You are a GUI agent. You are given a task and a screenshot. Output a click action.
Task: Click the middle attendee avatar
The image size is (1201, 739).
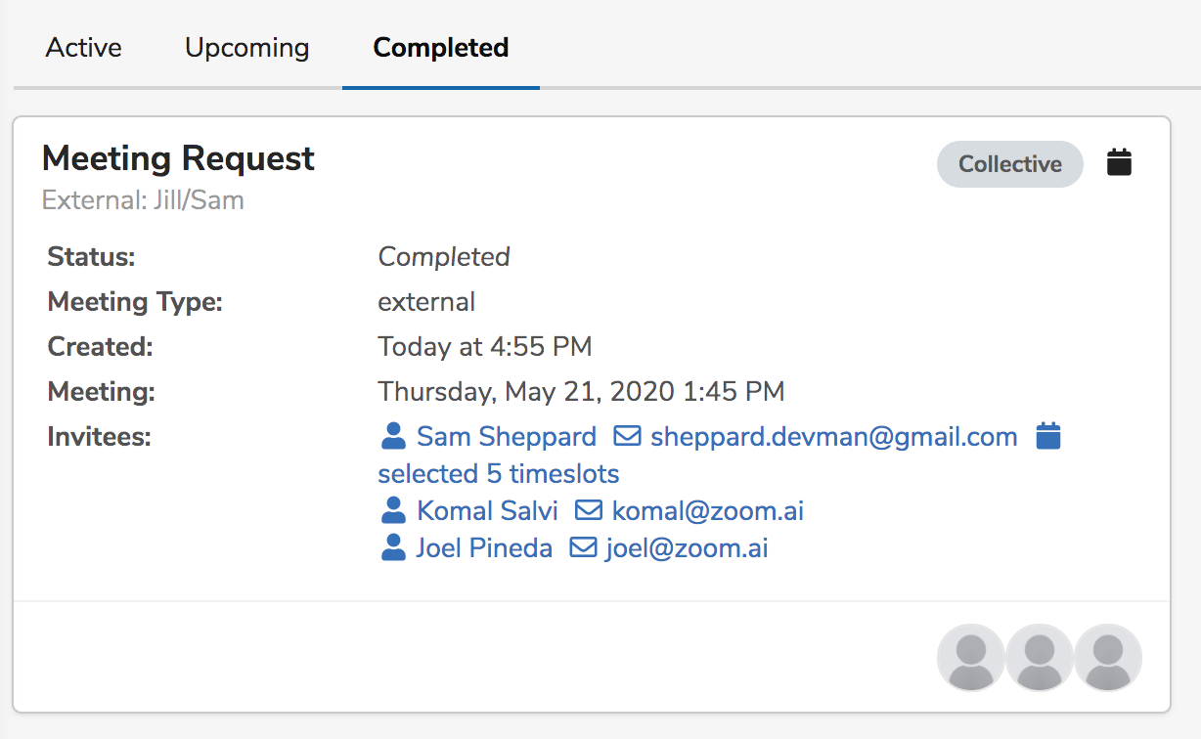click(1040, 658)
